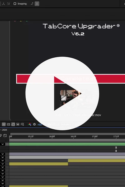Click the large white play button overlay
Viewport: 125px width, 187px height.
click(62, 93)
